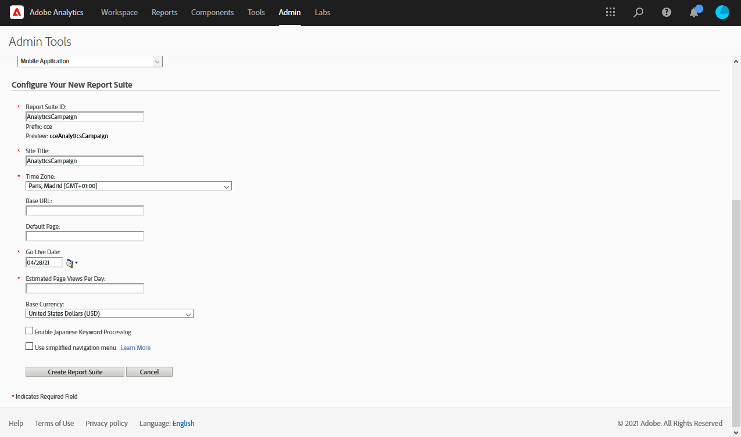Open the Go Live Date calendar picker
Viewport: 741px width, 437px height.
coord(71,263)
